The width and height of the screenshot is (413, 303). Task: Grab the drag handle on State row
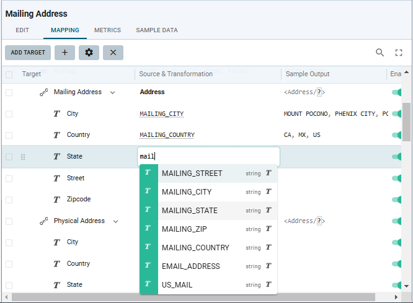23,157
